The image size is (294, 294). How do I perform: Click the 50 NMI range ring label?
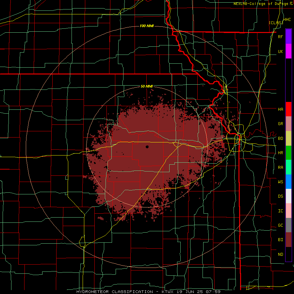[147, 86]
